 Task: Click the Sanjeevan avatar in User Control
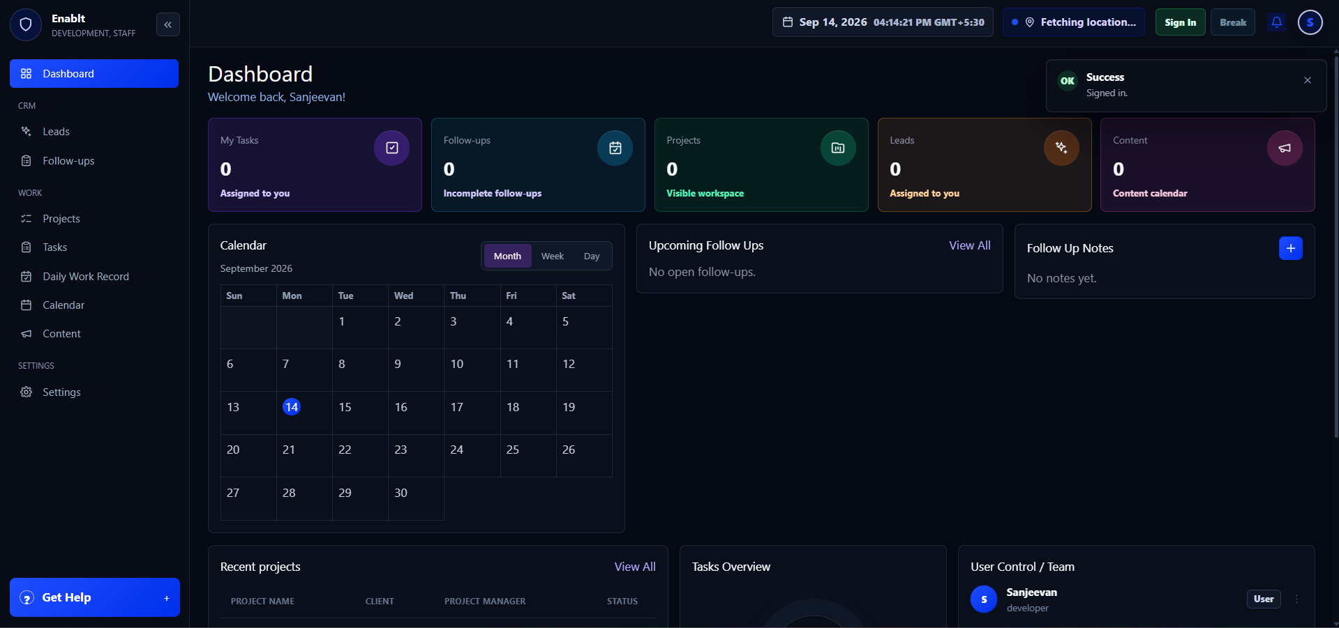984,599
